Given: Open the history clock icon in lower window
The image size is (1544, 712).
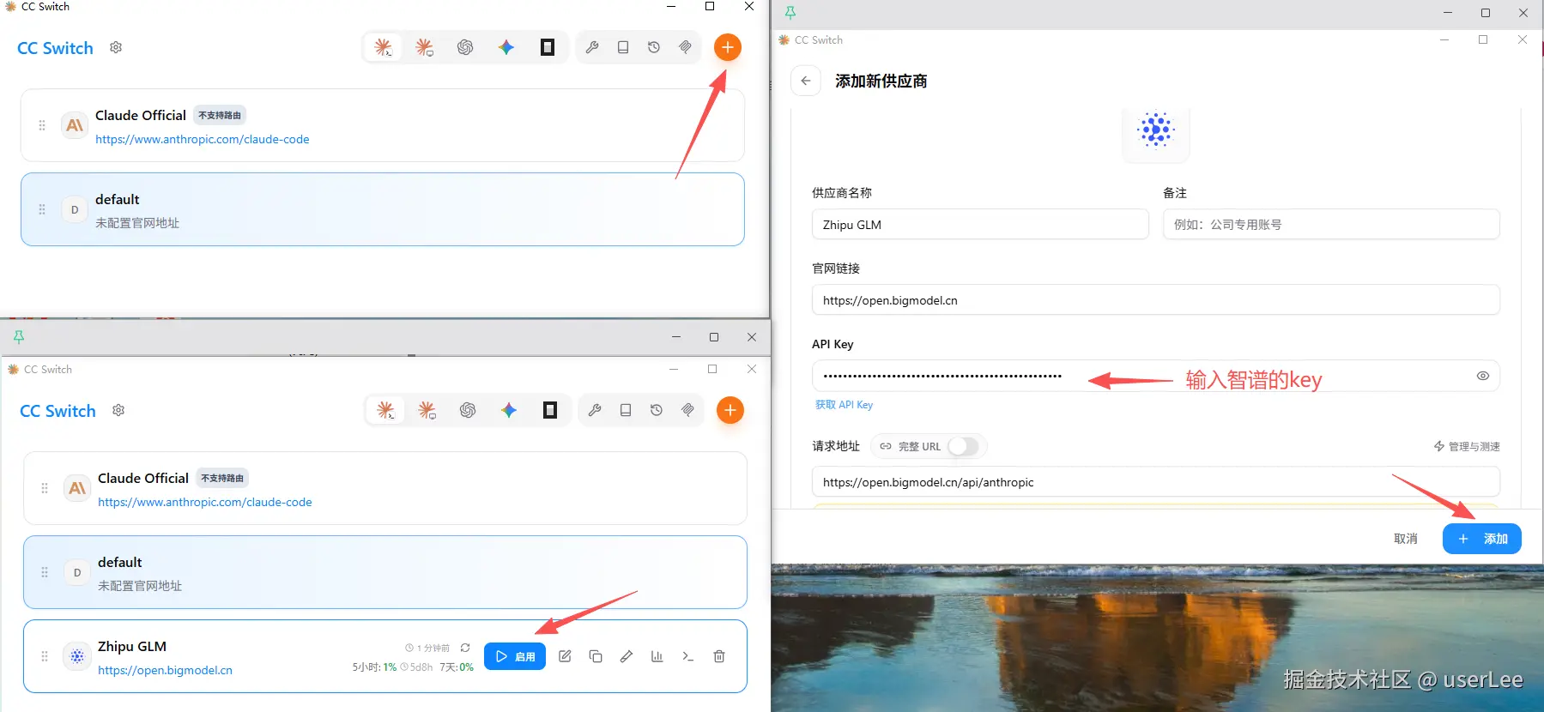Looking at the screenshot, I should point(657,410).
